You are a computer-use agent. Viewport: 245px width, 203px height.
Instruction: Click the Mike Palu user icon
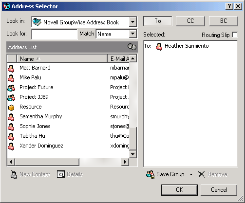point(11,78)
